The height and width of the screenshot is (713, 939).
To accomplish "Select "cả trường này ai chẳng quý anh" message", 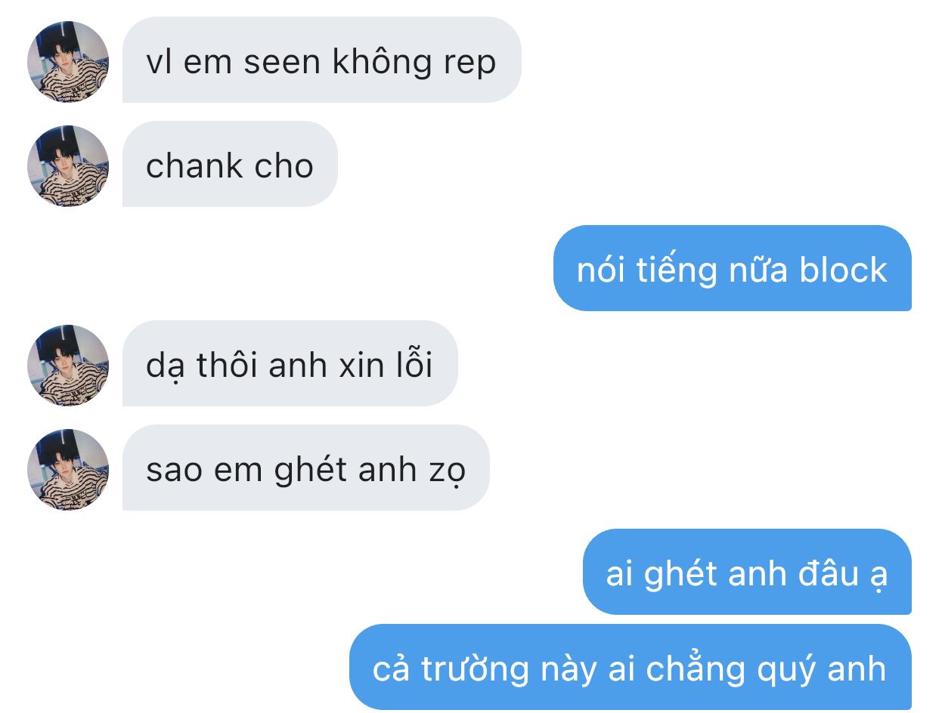I will tap(631, 667).
